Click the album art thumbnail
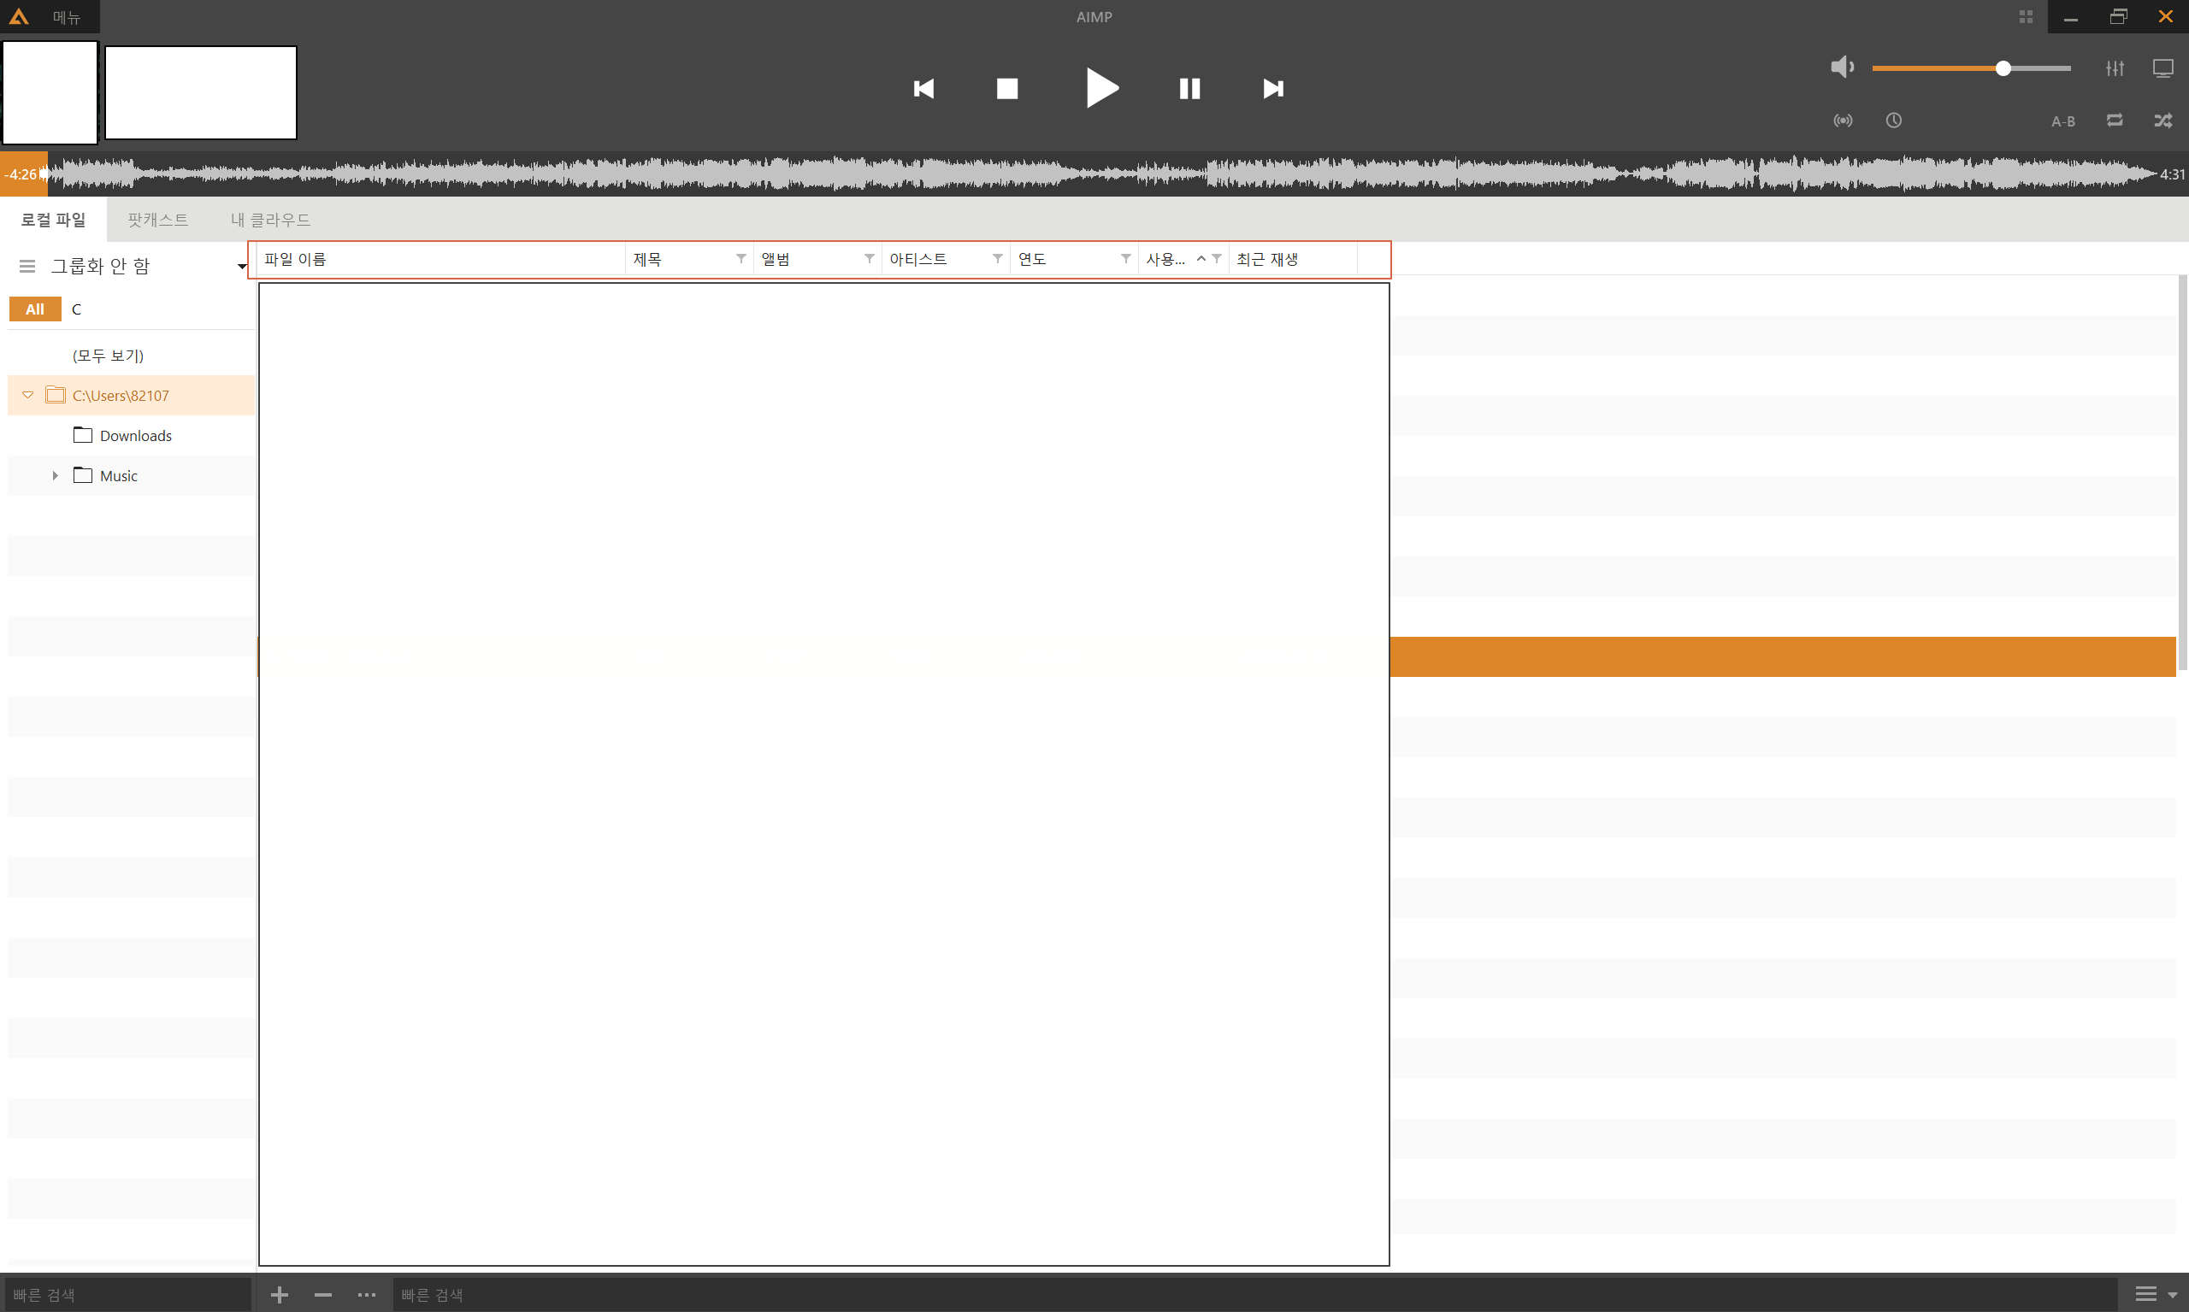The width and height of the screenshot is (2189, 1312). pyautogui.click(x=50, y=93)
